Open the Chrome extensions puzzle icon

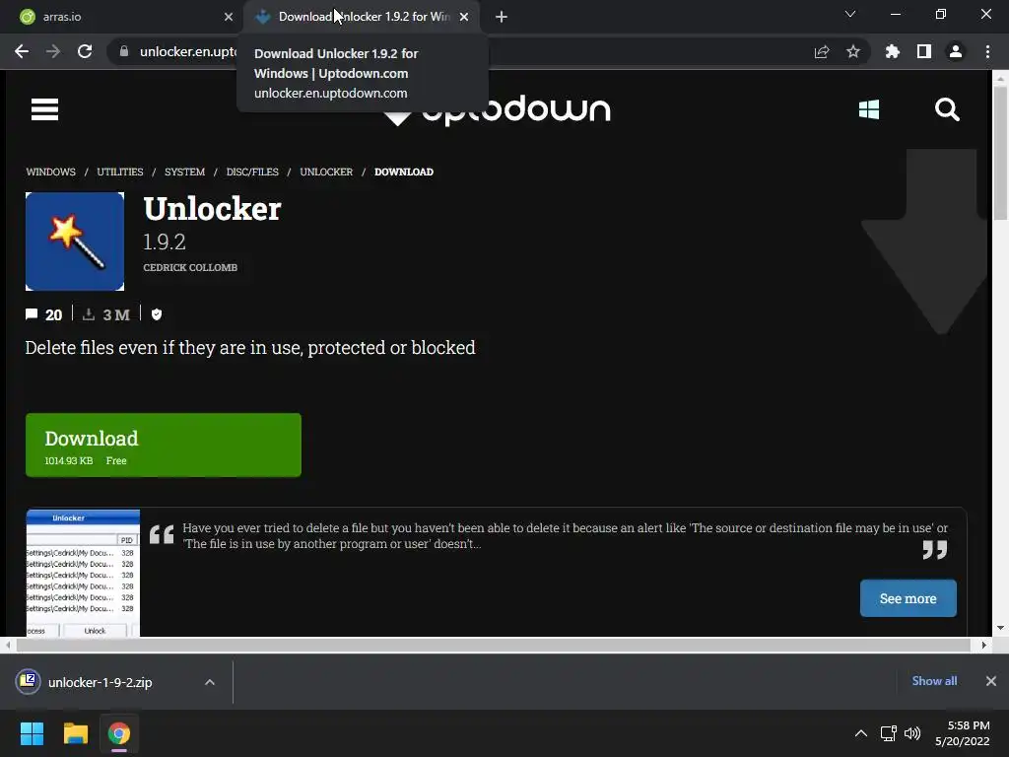pyautogui.click(x=892, y=51)
